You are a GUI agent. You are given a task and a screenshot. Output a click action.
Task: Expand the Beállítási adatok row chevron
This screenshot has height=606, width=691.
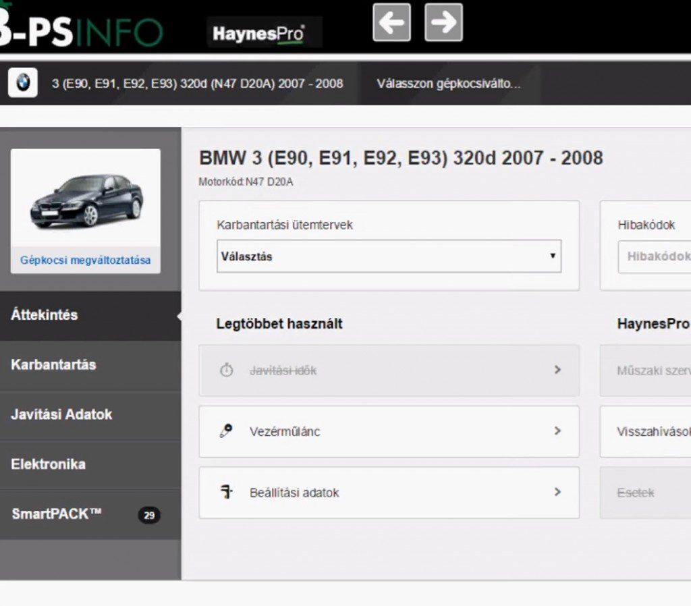[x=557, y=492]
